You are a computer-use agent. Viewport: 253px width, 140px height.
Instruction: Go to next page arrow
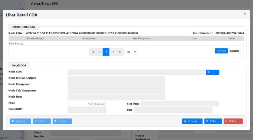point(113,52)
